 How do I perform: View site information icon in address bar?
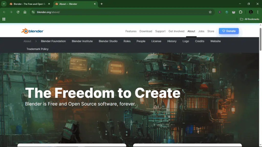tap(33, 12)
